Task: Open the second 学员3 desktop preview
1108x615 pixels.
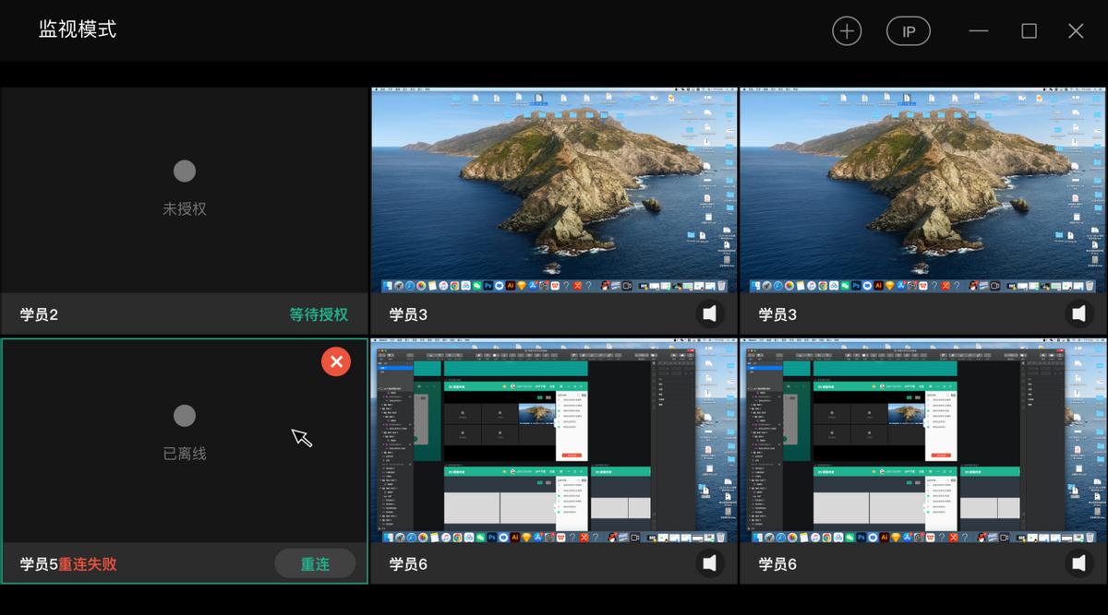Action: point(923,191)
